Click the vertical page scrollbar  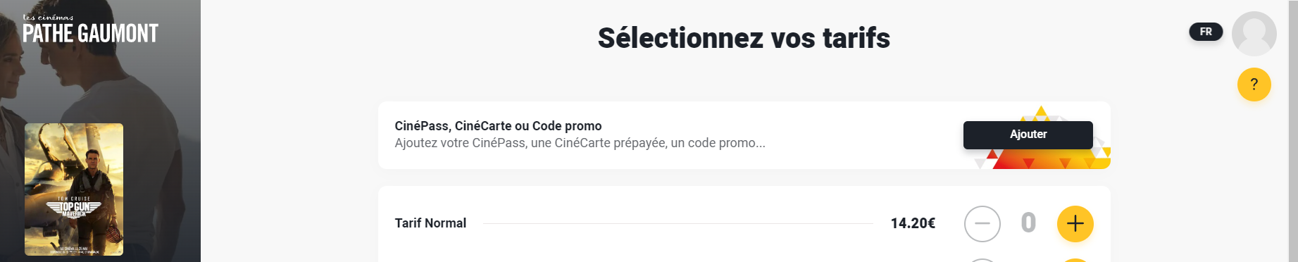[x=1292, y=131]
